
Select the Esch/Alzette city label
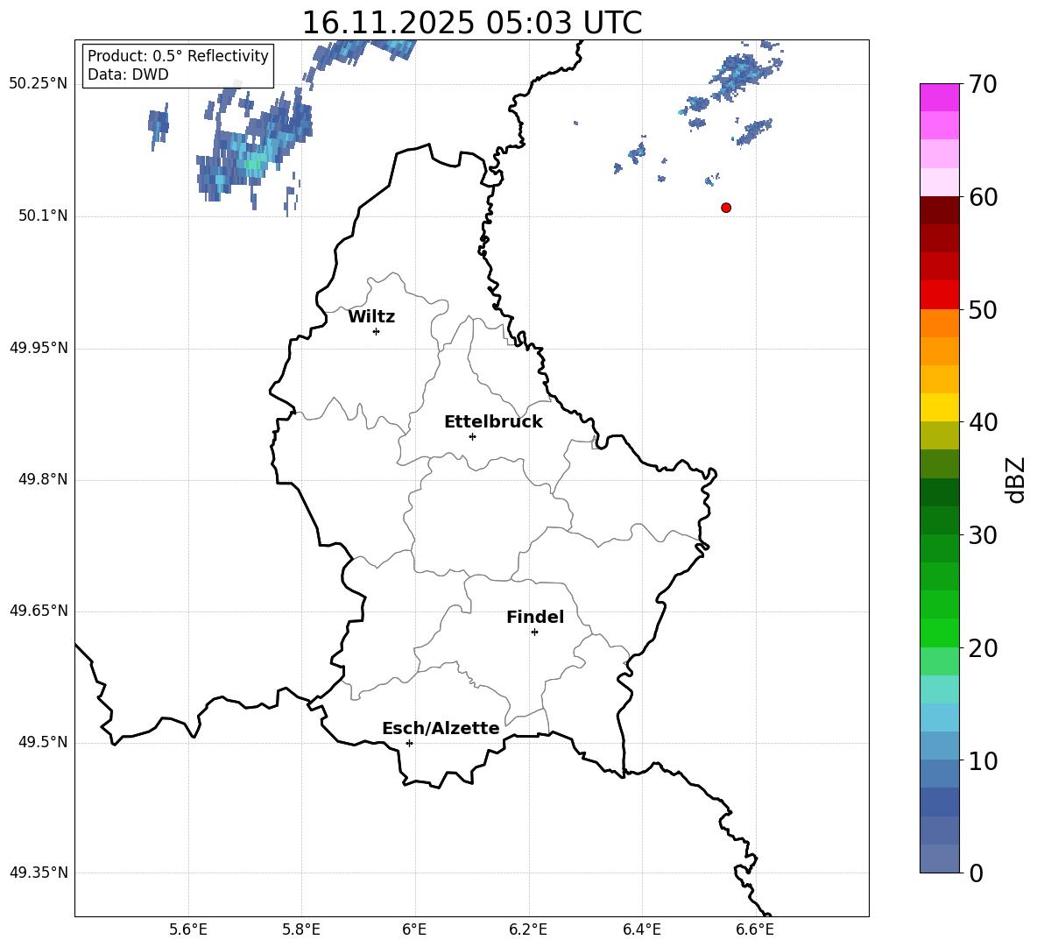441,728
